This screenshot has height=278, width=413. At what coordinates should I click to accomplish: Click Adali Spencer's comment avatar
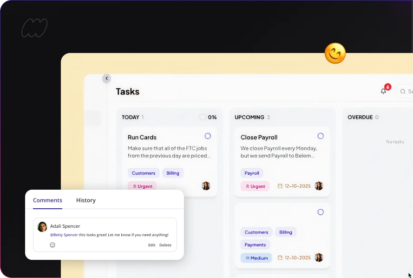point(42,226)
